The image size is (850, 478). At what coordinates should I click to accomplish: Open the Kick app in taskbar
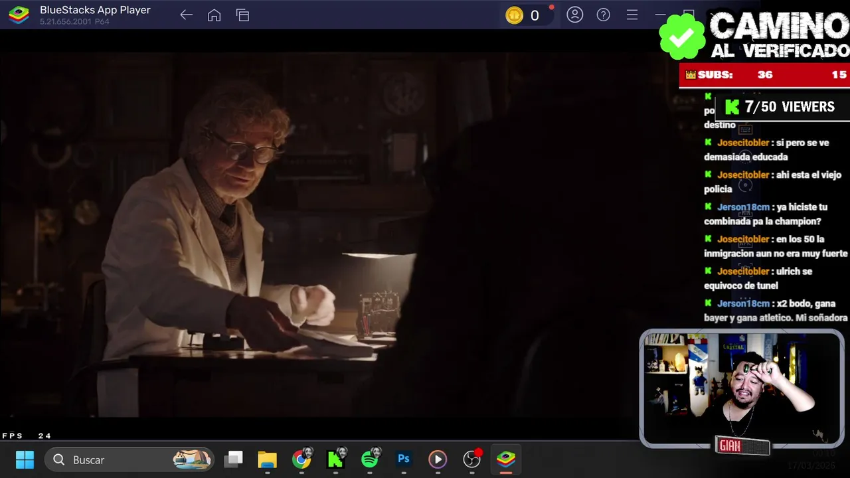pyautogui.click(x=336, y=459)
